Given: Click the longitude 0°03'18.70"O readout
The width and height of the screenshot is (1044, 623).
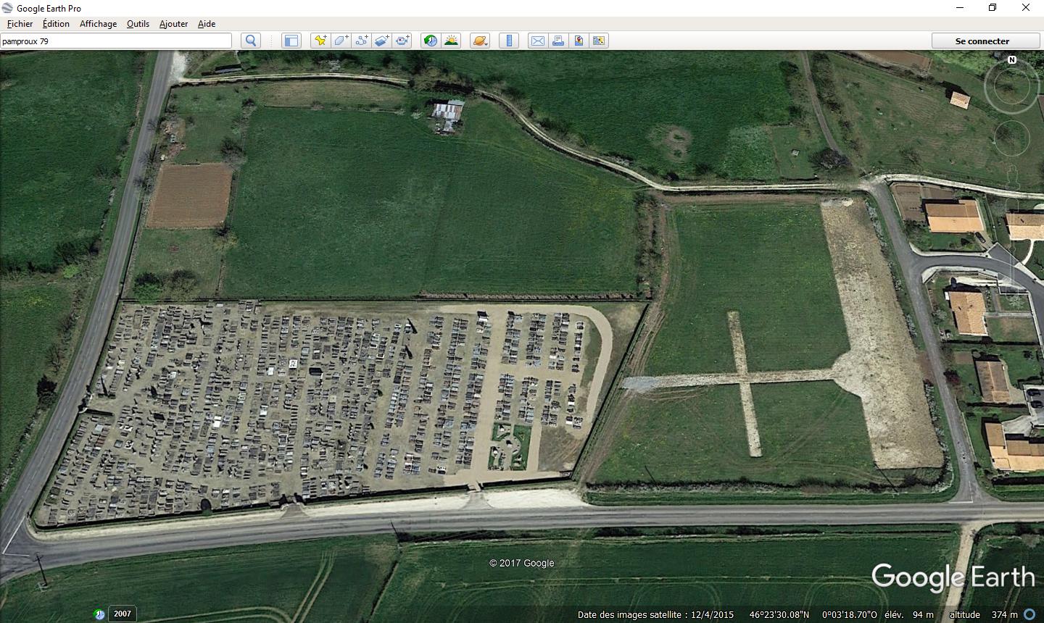Looking at the screenshot, I should click(849, 614).
